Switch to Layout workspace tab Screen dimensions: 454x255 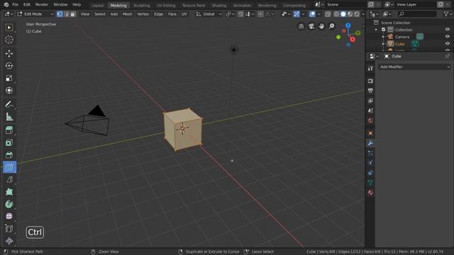(x=97, y=6)
